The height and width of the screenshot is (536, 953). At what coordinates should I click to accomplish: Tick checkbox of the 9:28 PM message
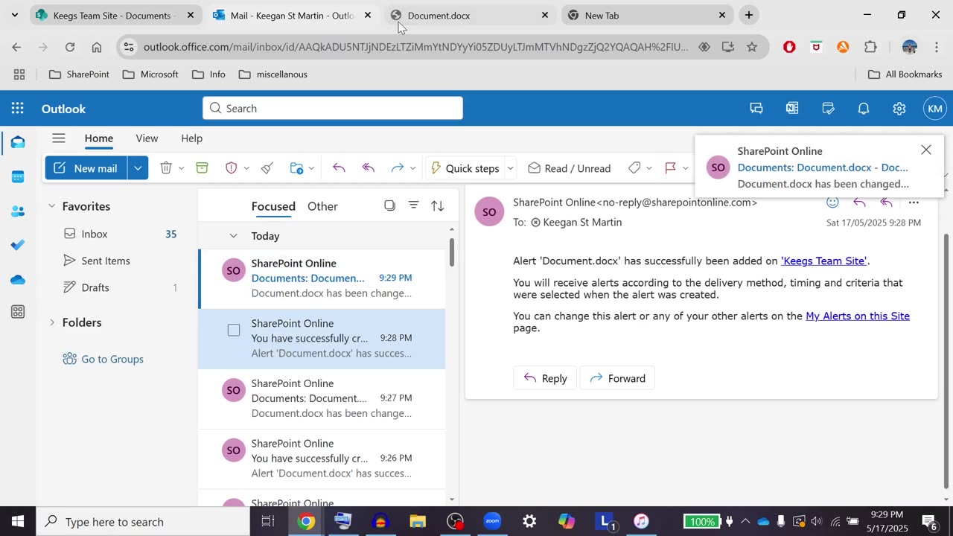(x=234, y=331)
